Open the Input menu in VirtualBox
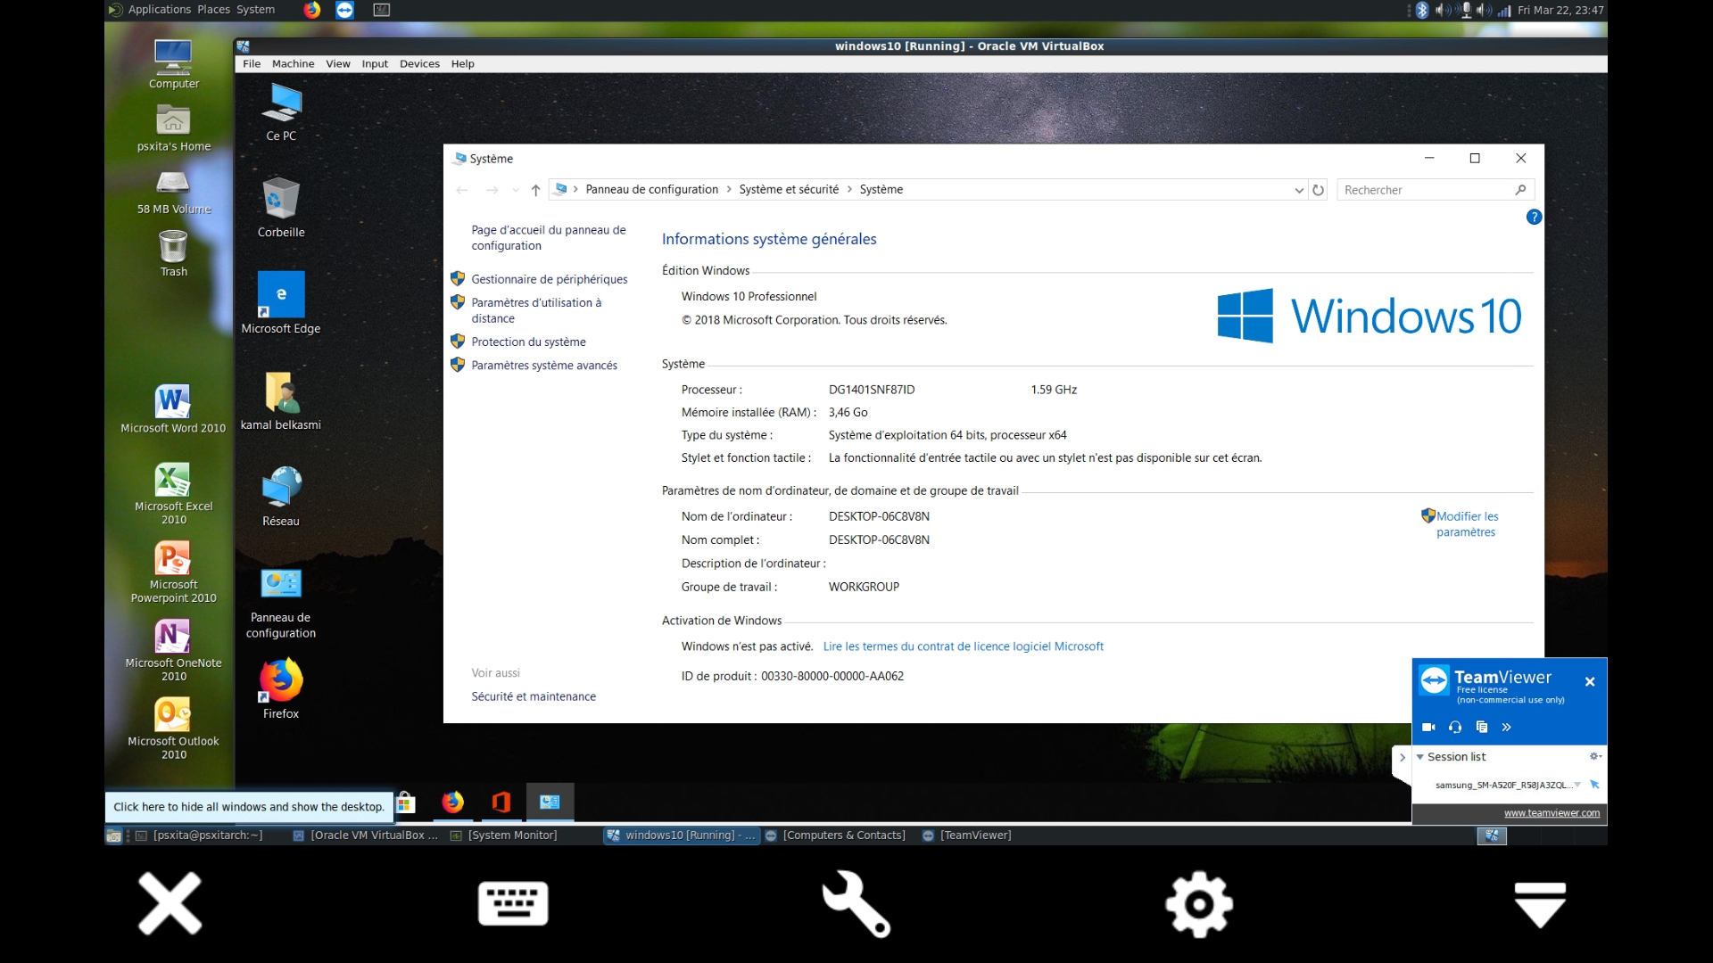 pos(375,64)
